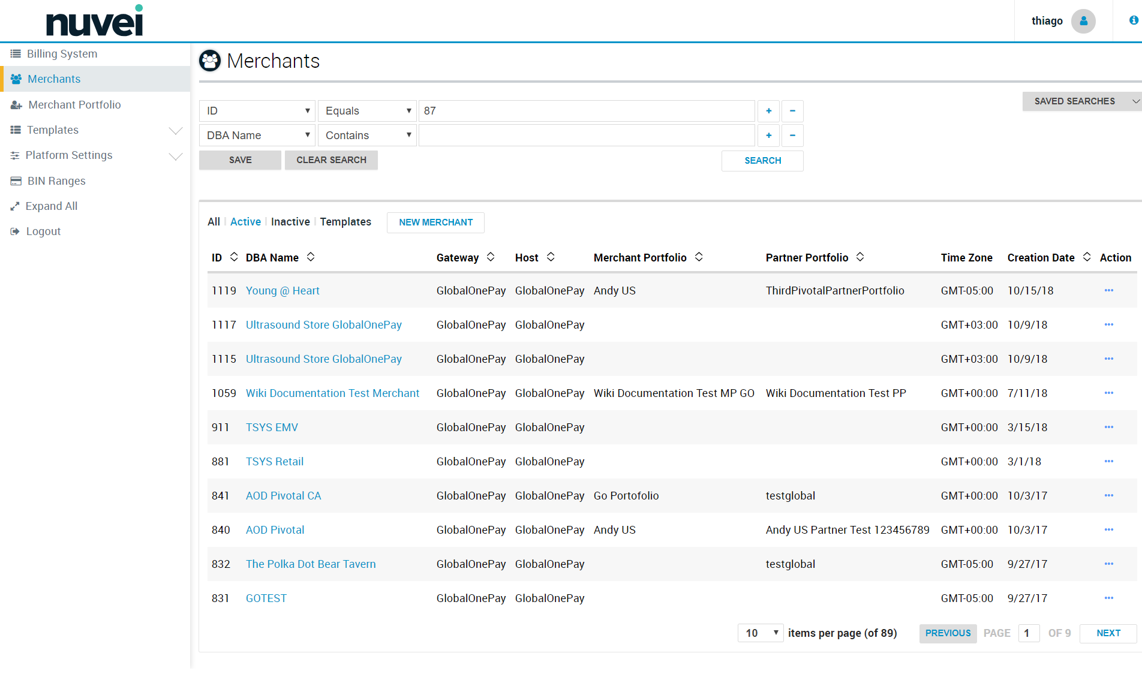
Task: Click the New Merchant button
Action: [435, 222]
